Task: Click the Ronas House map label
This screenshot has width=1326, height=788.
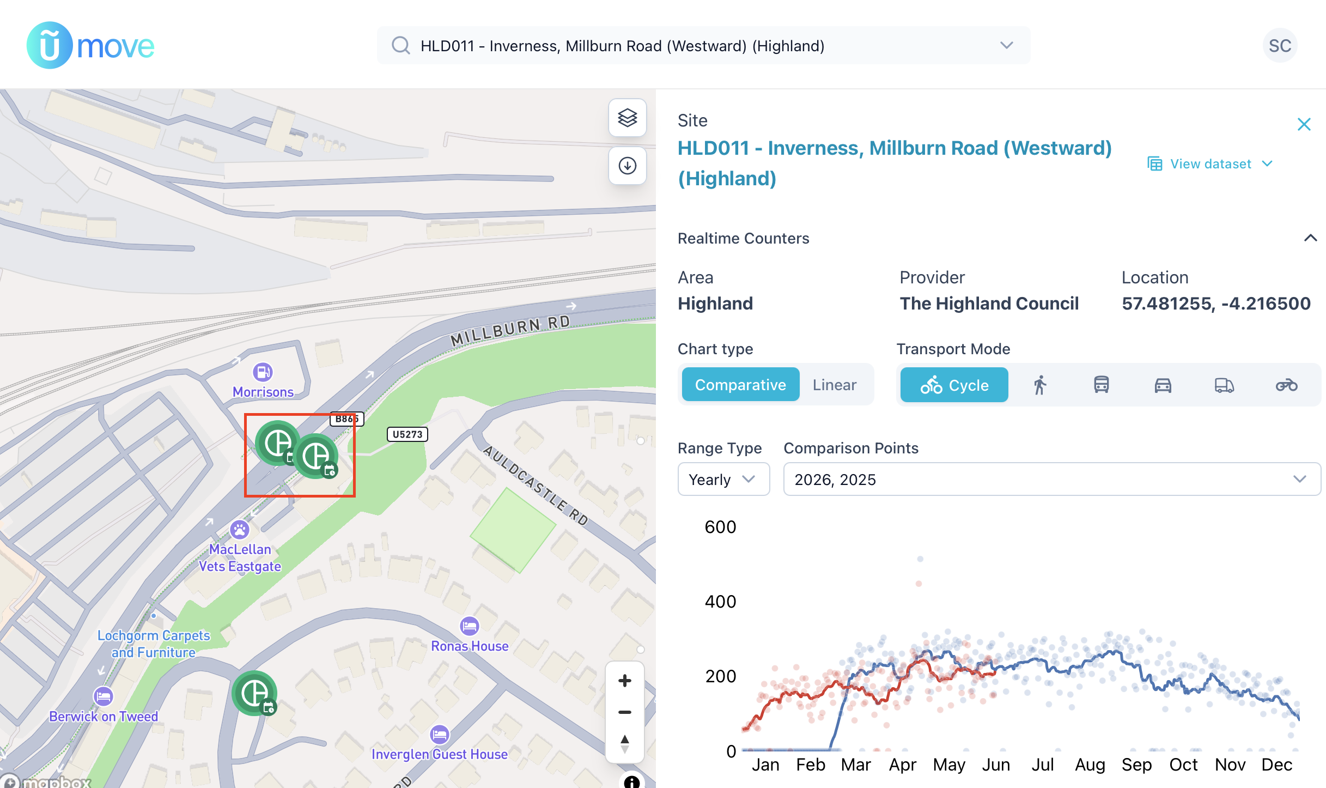Action: coord(470,646)
